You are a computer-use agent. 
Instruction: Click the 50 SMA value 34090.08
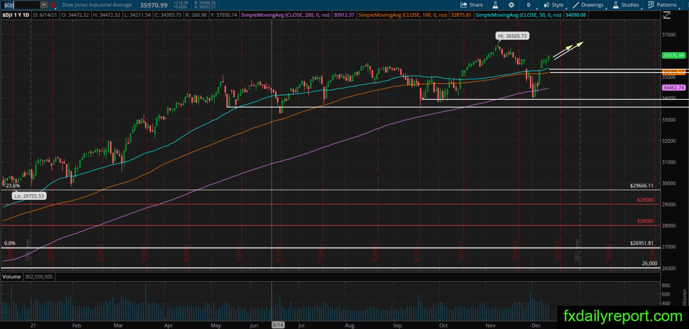[576, 15]
